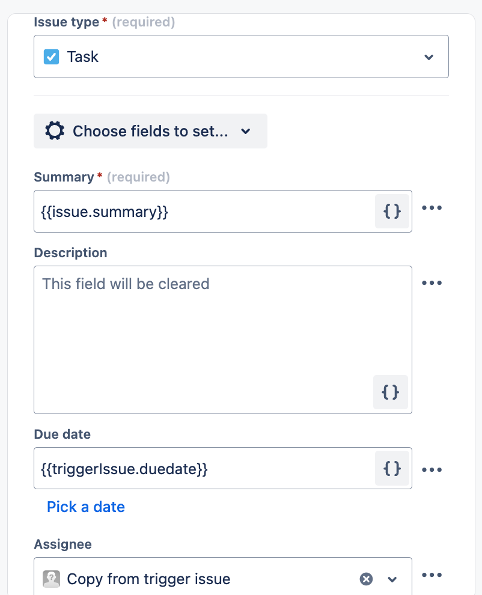
Task: Click the Assignee avatar placeholder icon
Action: (51, 579)
